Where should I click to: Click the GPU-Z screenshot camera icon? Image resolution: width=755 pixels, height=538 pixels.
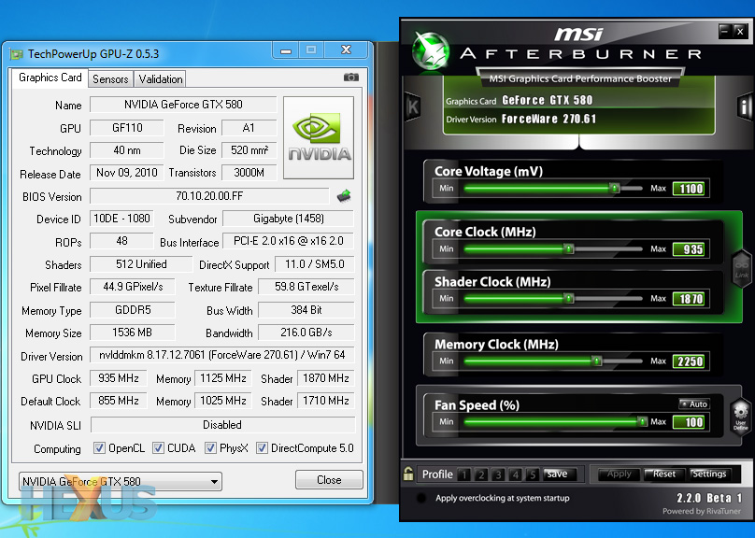pyautogui.click(x=351, y=77)
